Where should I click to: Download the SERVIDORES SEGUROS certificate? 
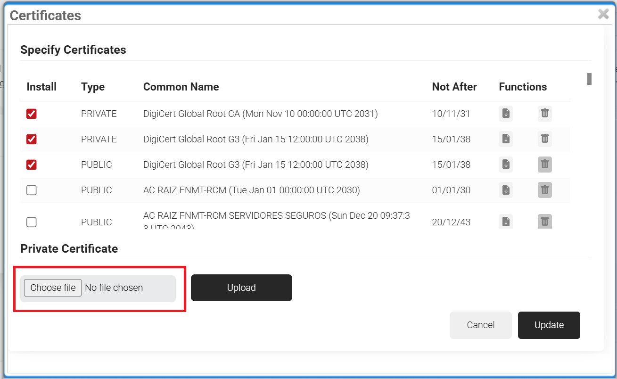(x=506, y=222)
